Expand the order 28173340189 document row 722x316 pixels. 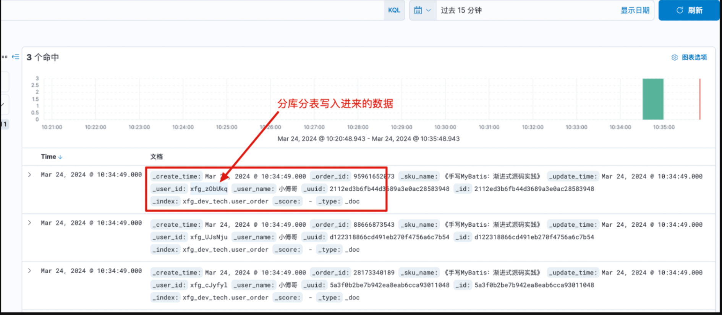click(x=29, y=271)
